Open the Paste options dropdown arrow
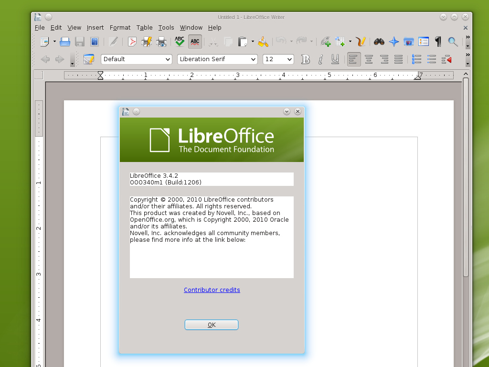This screenshot has height=367, width=489. click(253, 42)
